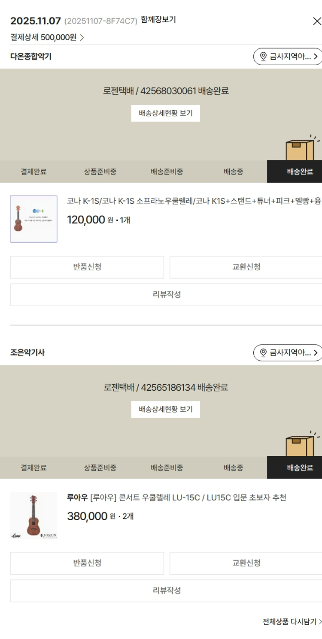Write a review (리뷰작성) for 코나 K-1S
Viewport: 322px width, 639px height.
click(x=166, y=295)
